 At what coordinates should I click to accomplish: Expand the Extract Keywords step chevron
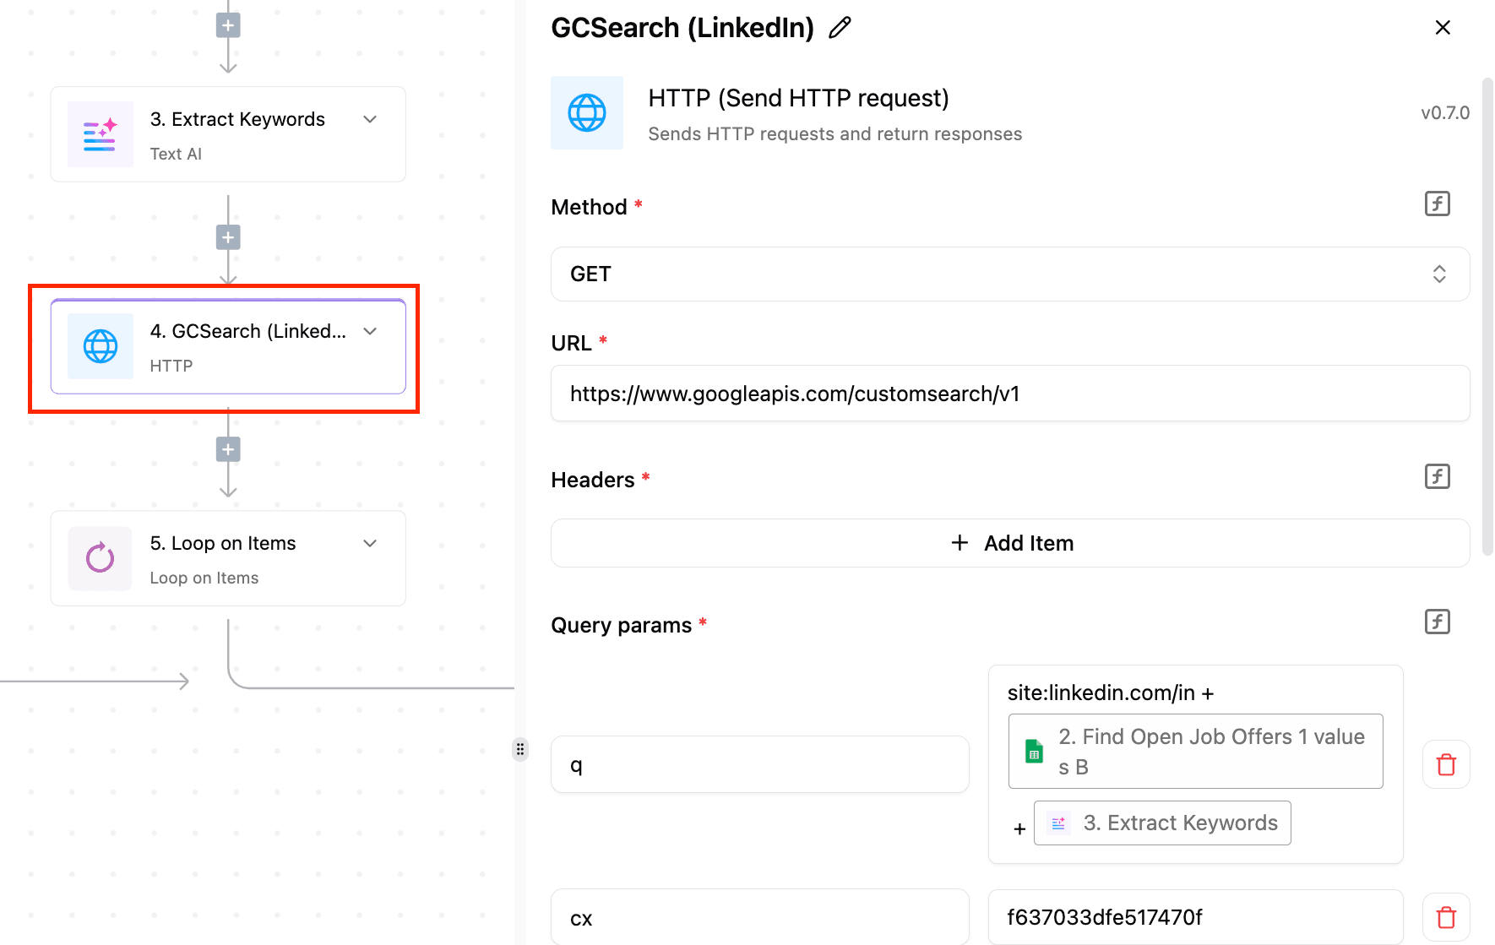[x=370, y=119]
